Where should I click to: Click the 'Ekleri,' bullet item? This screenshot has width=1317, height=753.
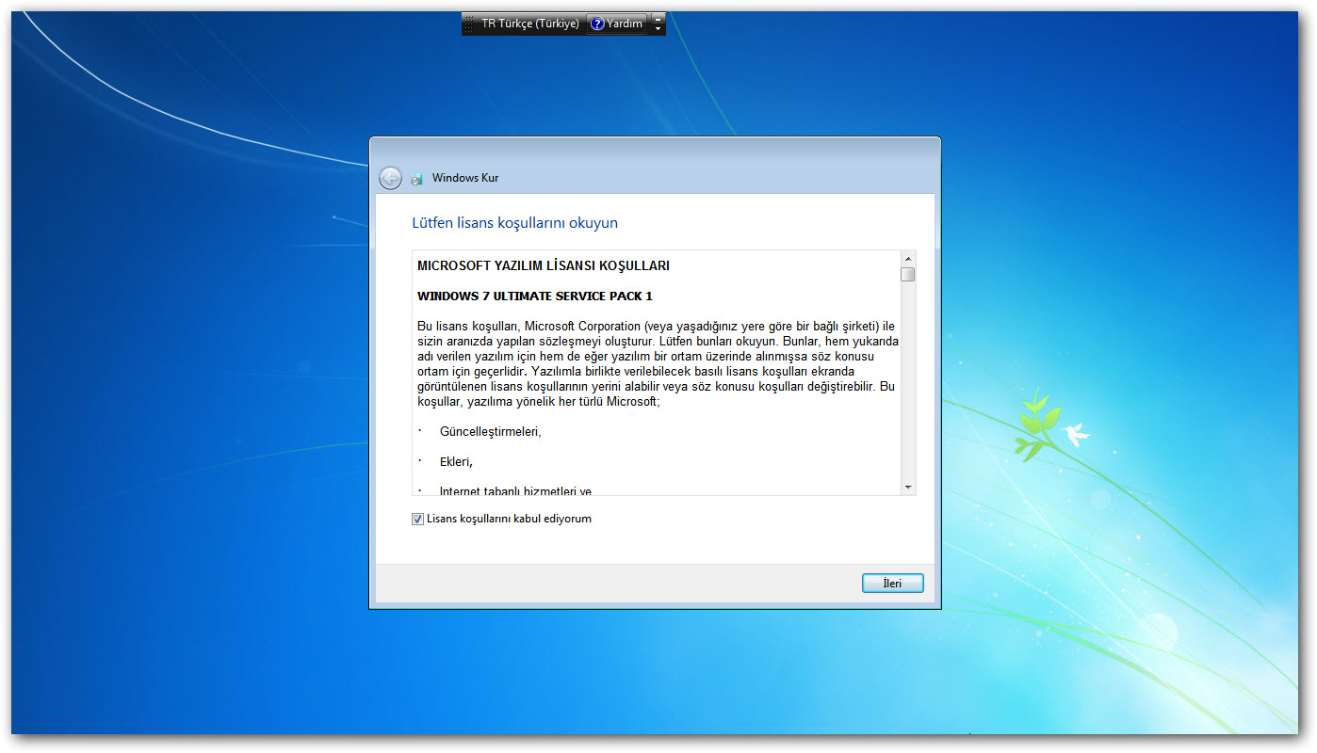tap(456, 462)
